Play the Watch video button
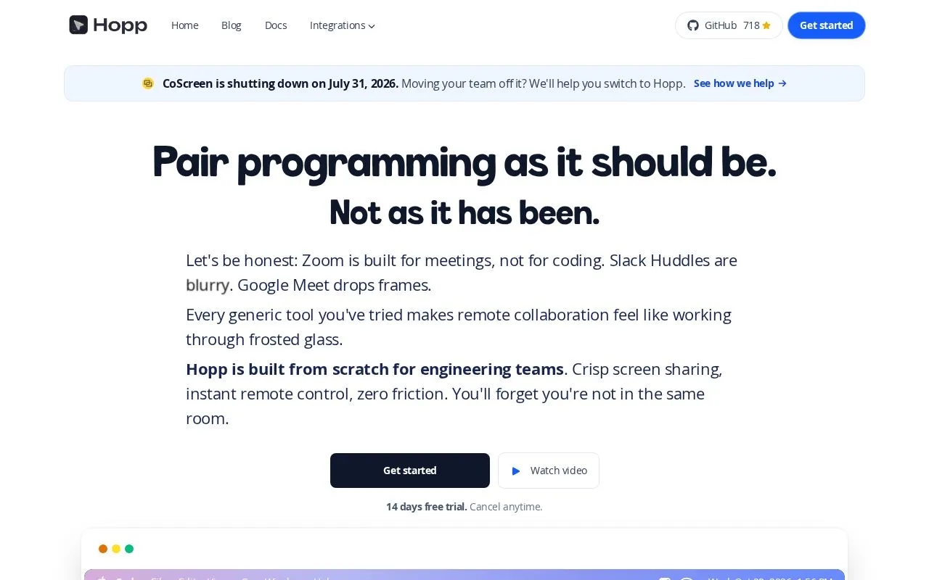 (x=549, y=471)
